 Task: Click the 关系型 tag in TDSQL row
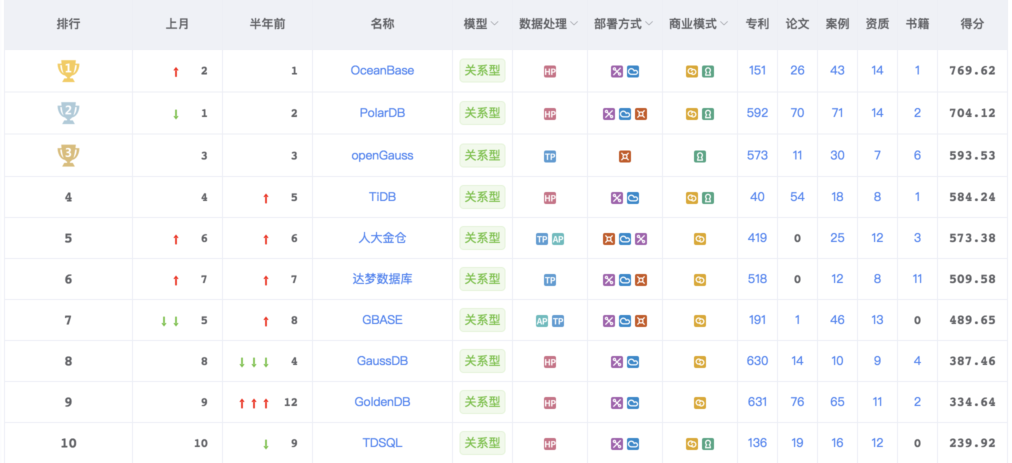(482, 443)
